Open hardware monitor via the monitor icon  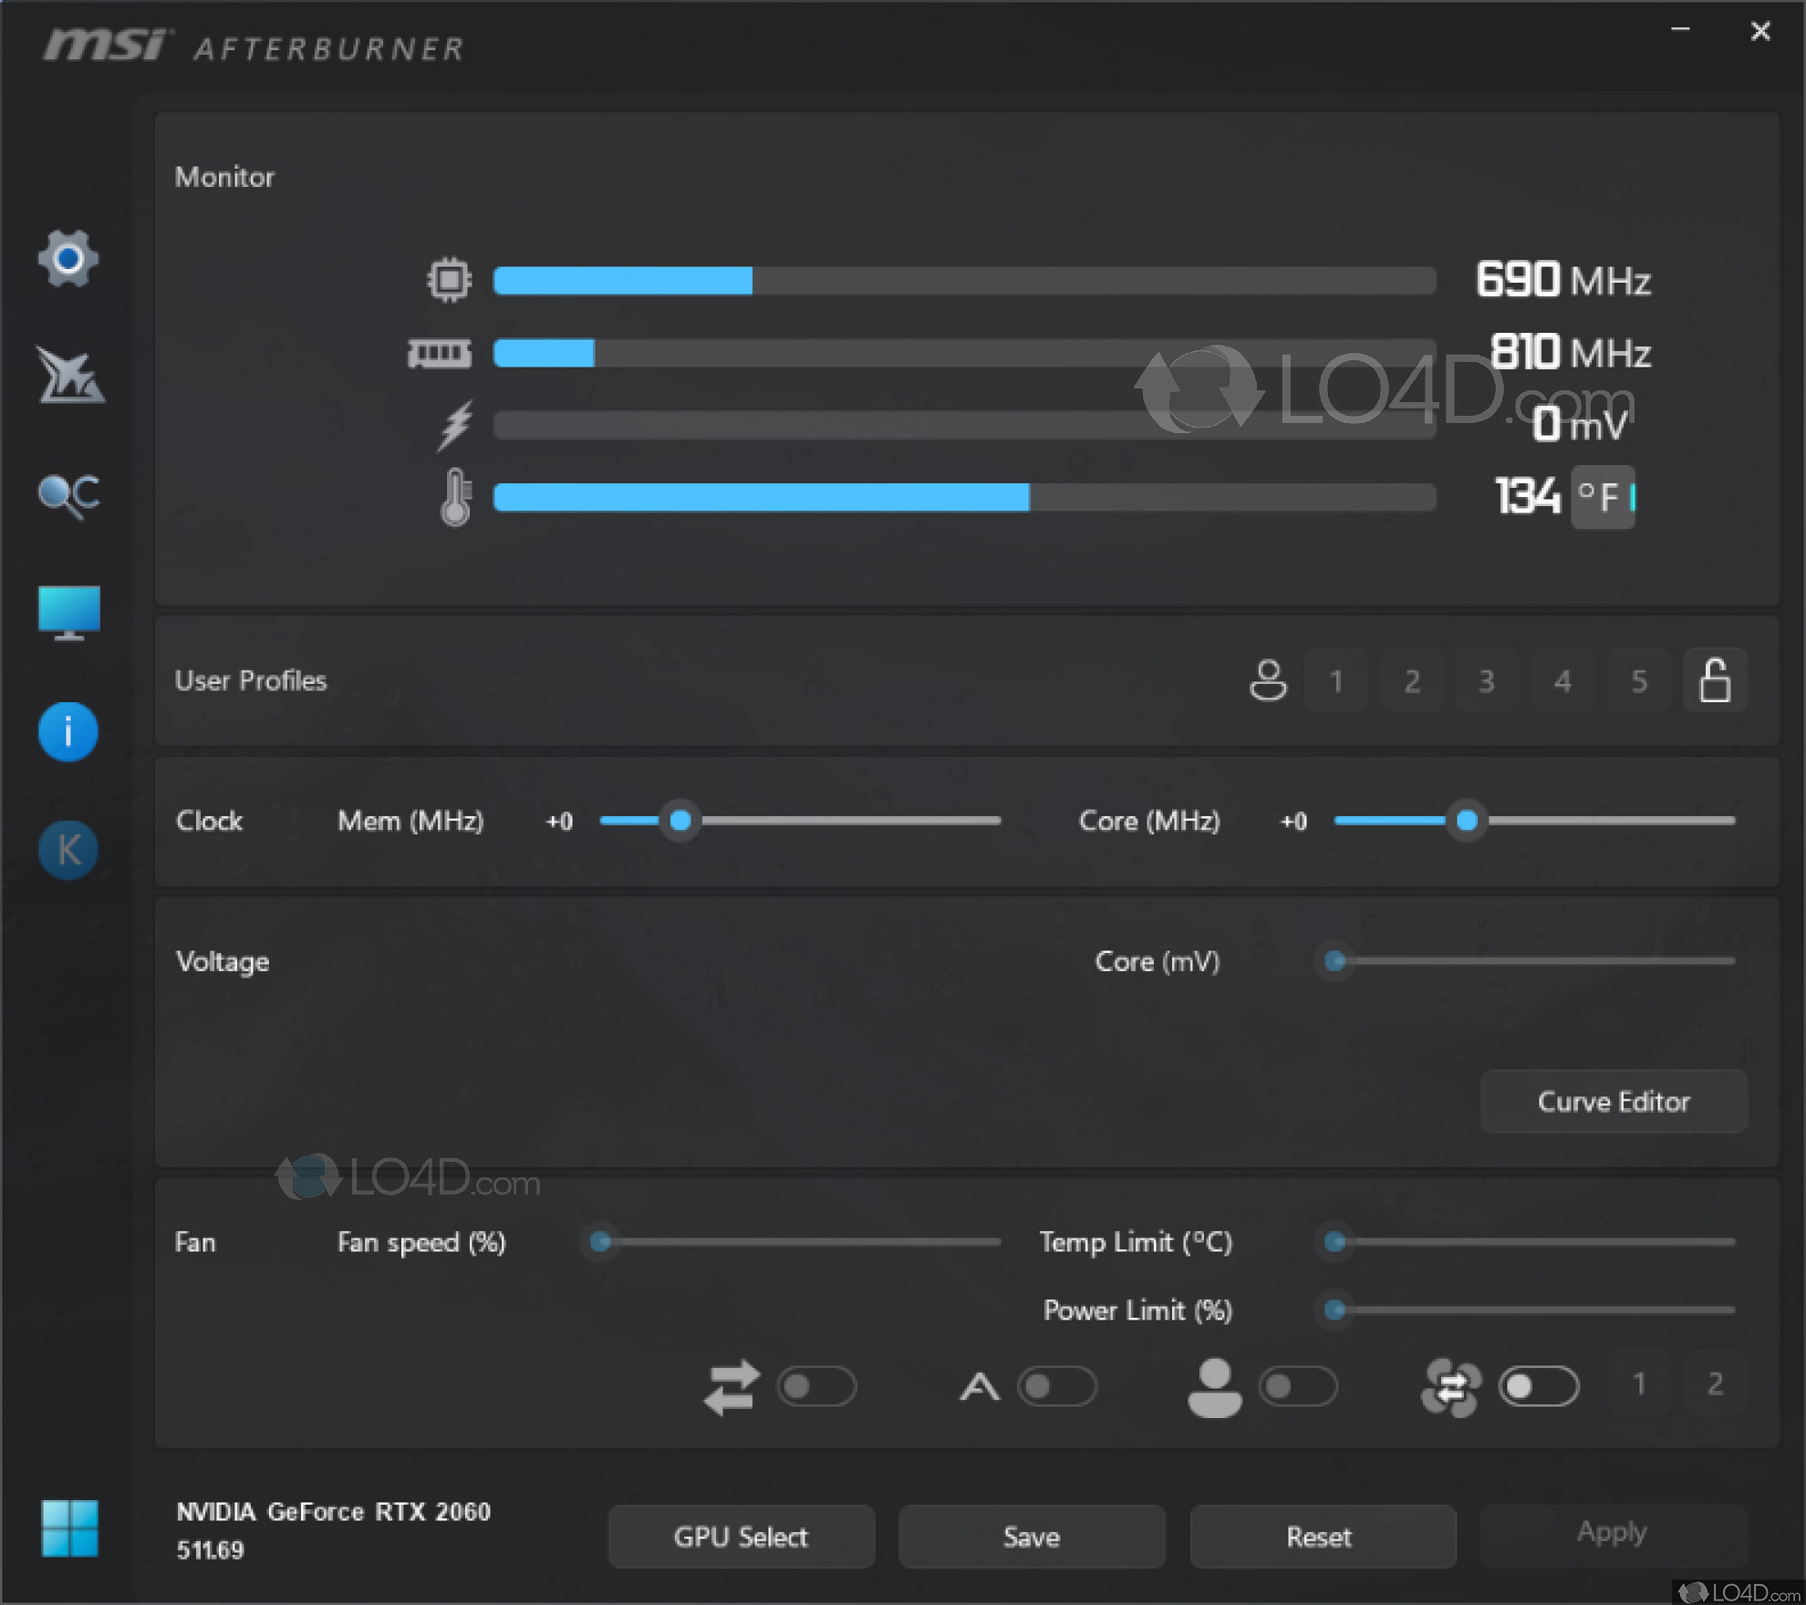pos(68,612)
